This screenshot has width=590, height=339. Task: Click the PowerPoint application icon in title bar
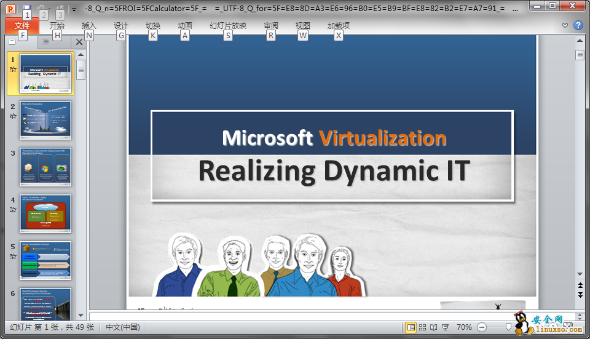point(10,7)
